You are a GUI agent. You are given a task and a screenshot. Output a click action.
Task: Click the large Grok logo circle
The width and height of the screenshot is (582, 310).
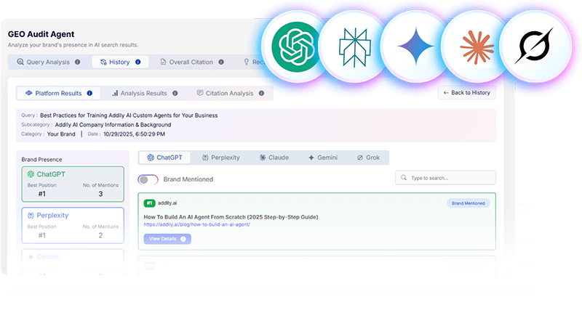point(534,46)
